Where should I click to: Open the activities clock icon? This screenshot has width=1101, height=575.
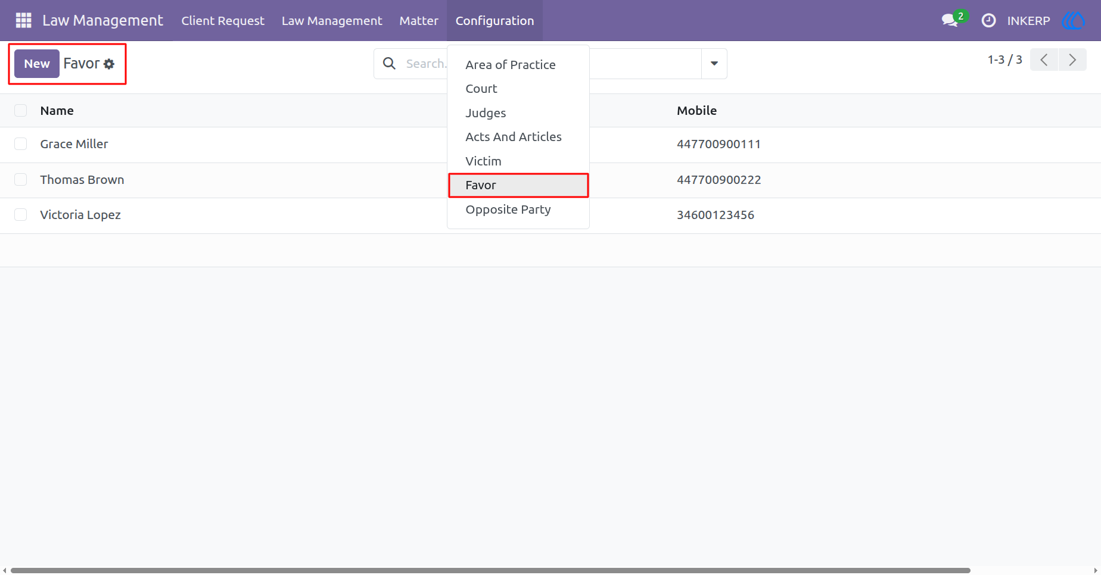988,20
